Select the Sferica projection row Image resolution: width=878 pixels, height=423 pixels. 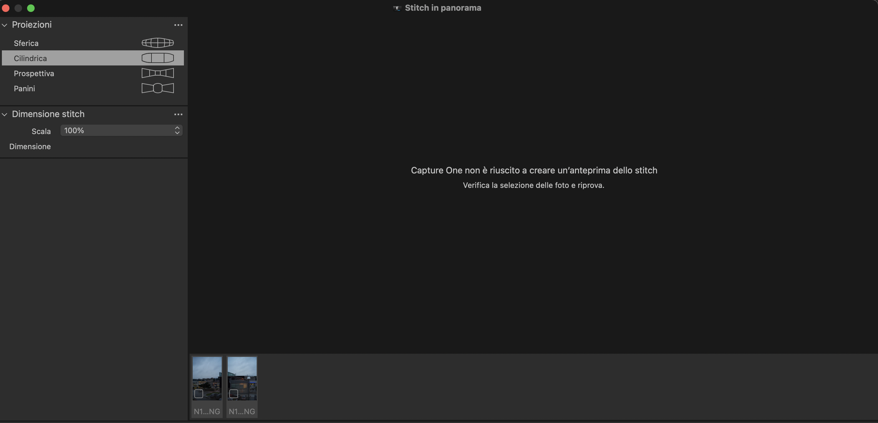click(x=93, y=43)
